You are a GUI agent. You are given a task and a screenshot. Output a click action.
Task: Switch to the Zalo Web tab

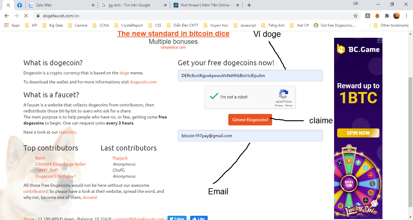pos(62,5)
